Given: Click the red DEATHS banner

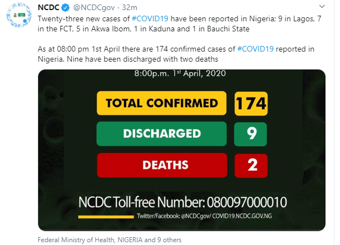Looking at the screenshot, I should tap(162, 165).
